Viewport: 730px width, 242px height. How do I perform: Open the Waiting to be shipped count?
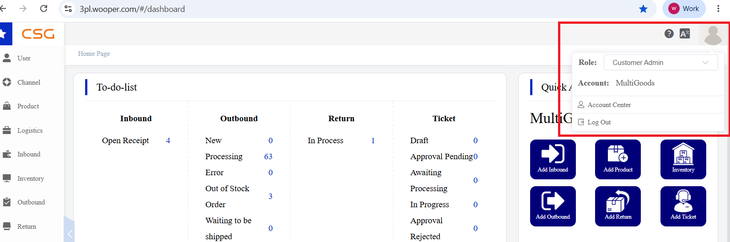tap(270, 228)
